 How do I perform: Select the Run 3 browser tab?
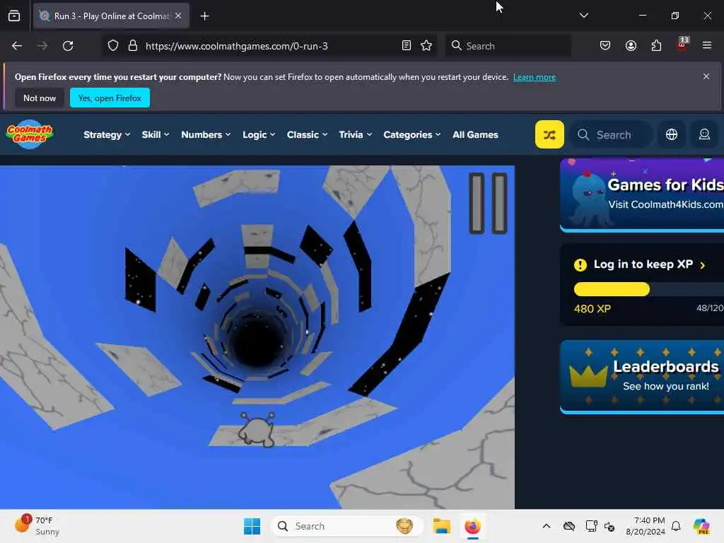click(x=111, y=16)
